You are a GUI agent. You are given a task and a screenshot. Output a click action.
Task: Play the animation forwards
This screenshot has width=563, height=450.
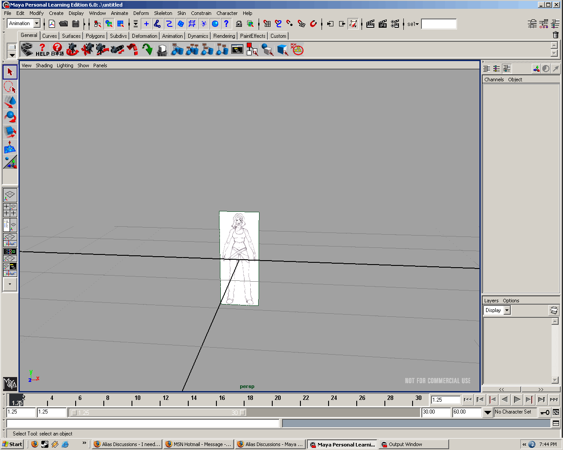[x=517, y=399]
